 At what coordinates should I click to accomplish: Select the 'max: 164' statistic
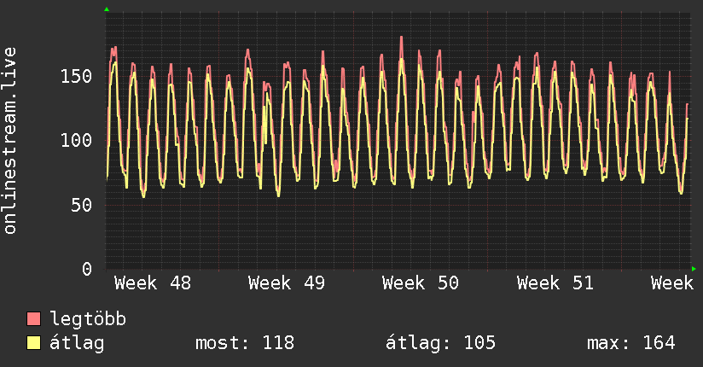(631, 343)
